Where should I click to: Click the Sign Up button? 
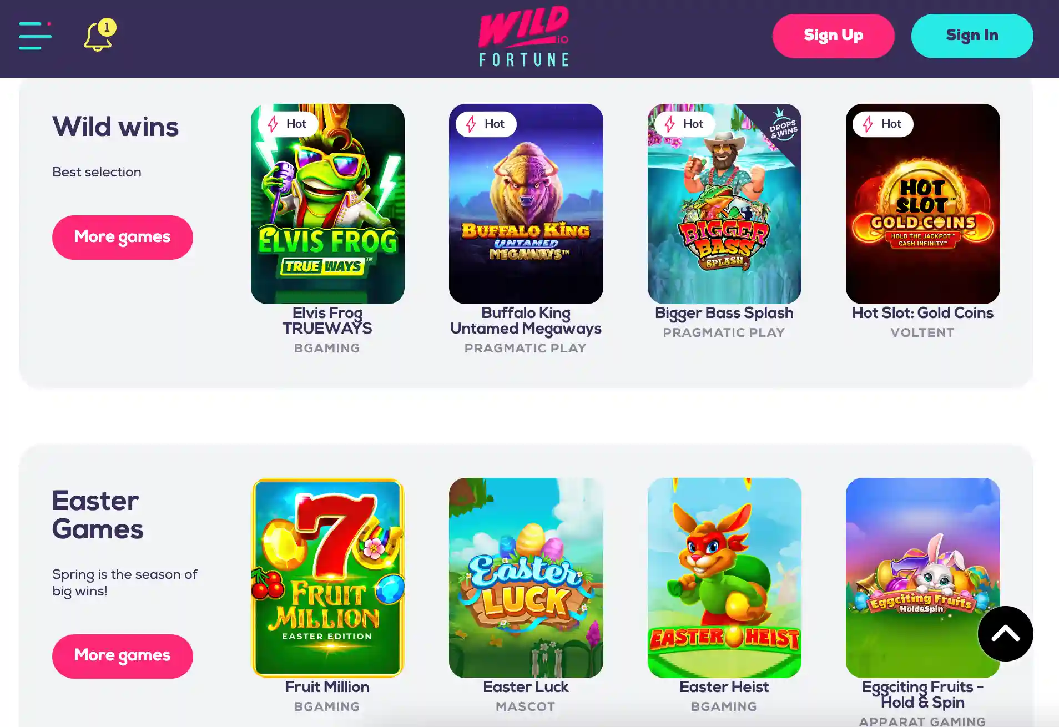tap(833, 36)
